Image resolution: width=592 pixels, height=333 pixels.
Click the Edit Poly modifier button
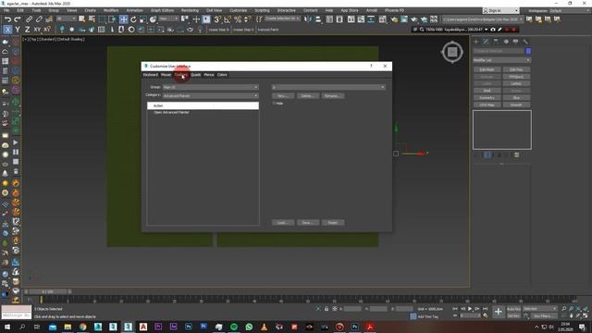pyautogui.click(x=516, y=70)
